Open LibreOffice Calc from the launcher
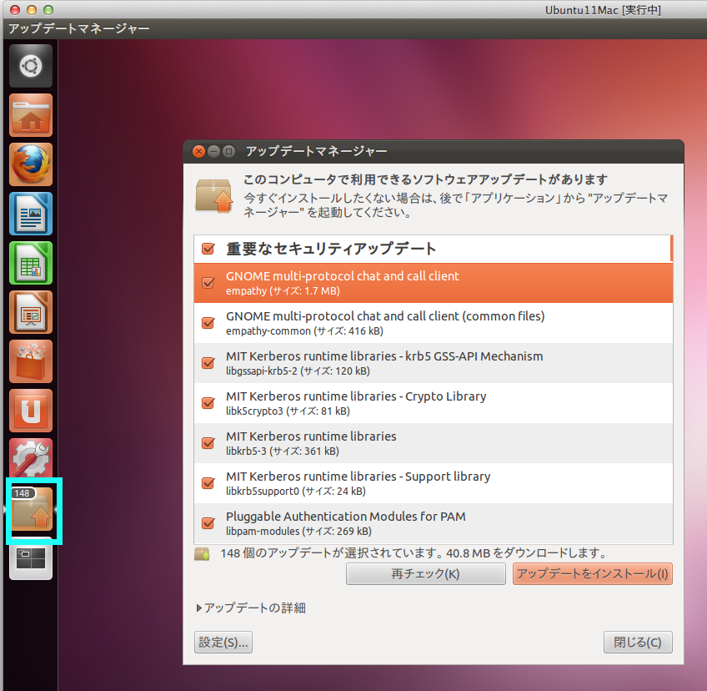 point(31,263)
